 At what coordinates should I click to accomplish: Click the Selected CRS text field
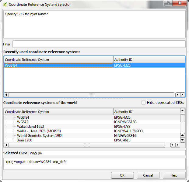click(107, 153)
